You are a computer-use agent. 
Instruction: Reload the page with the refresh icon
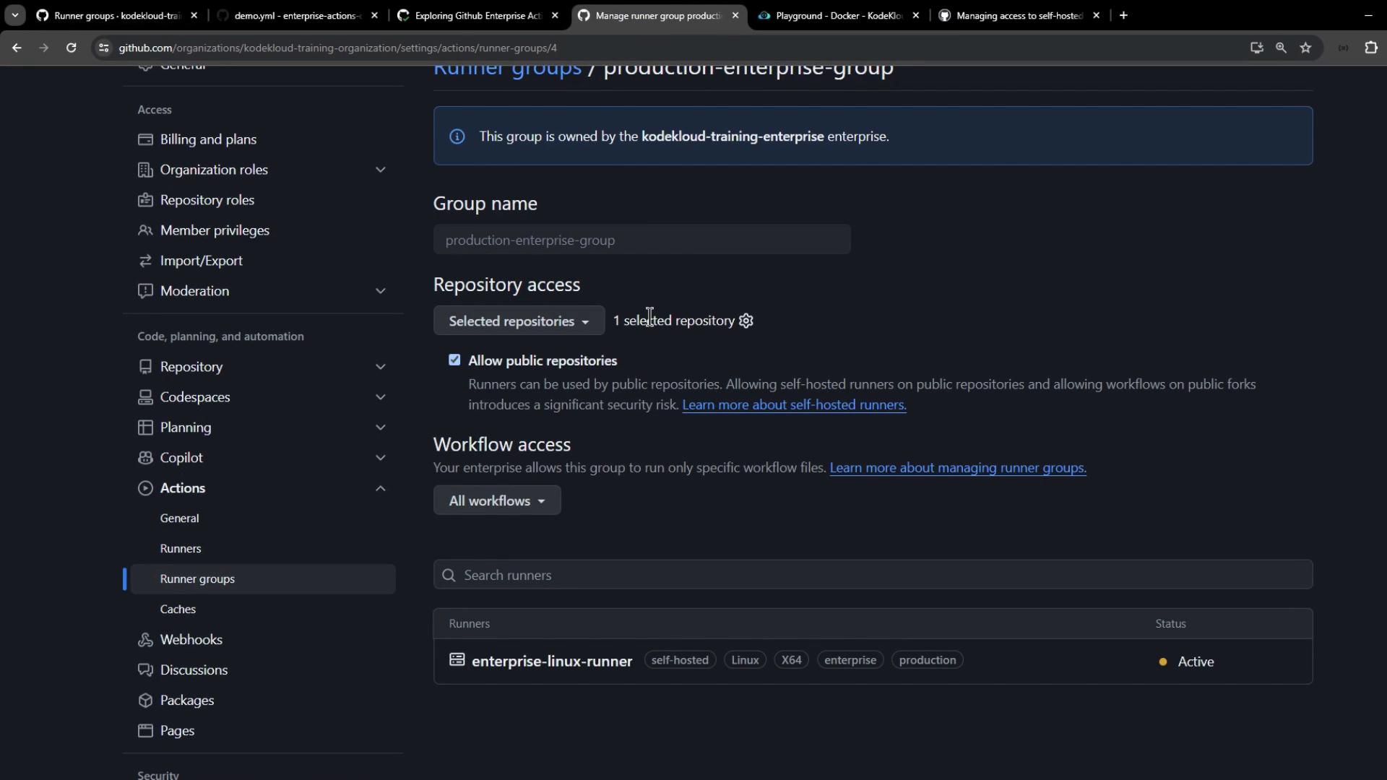point(71,48)
